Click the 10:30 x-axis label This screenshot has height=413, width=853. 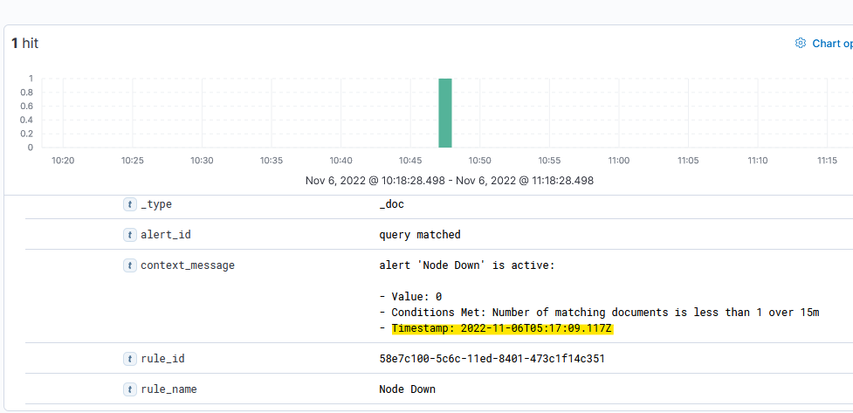(x=202, y=161)
